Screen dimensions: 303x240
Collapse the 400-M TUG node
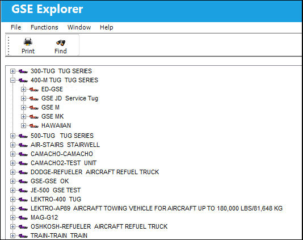click(12, 81)
